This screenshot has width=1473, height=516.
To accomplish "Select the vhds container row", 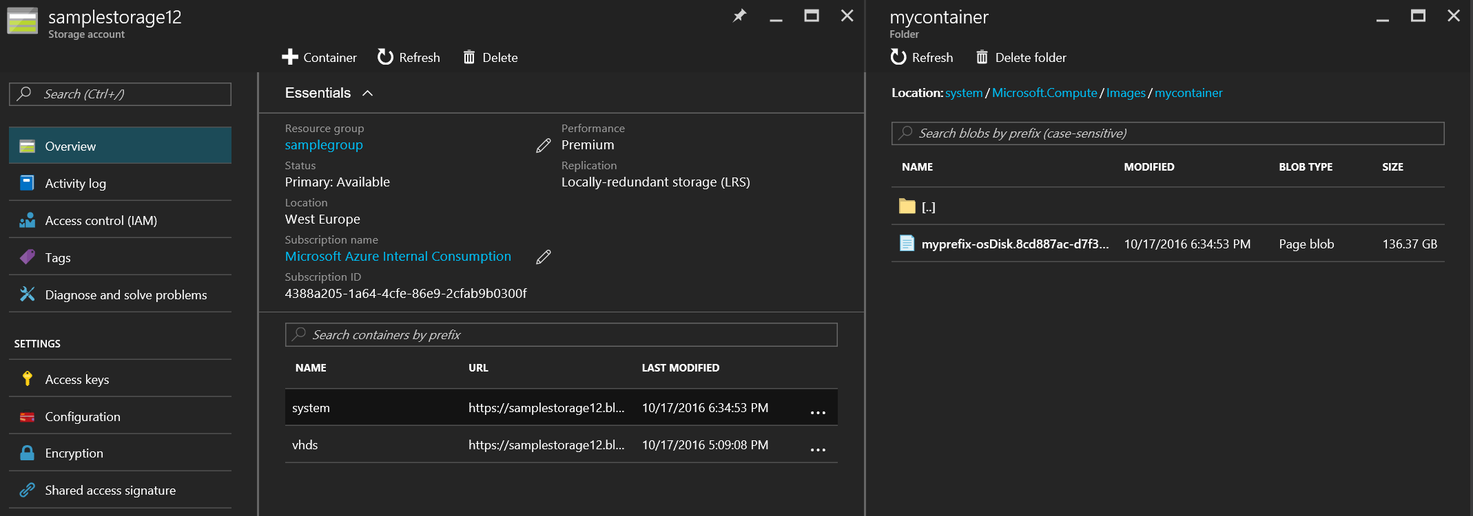I will click(x=561, y=444).
